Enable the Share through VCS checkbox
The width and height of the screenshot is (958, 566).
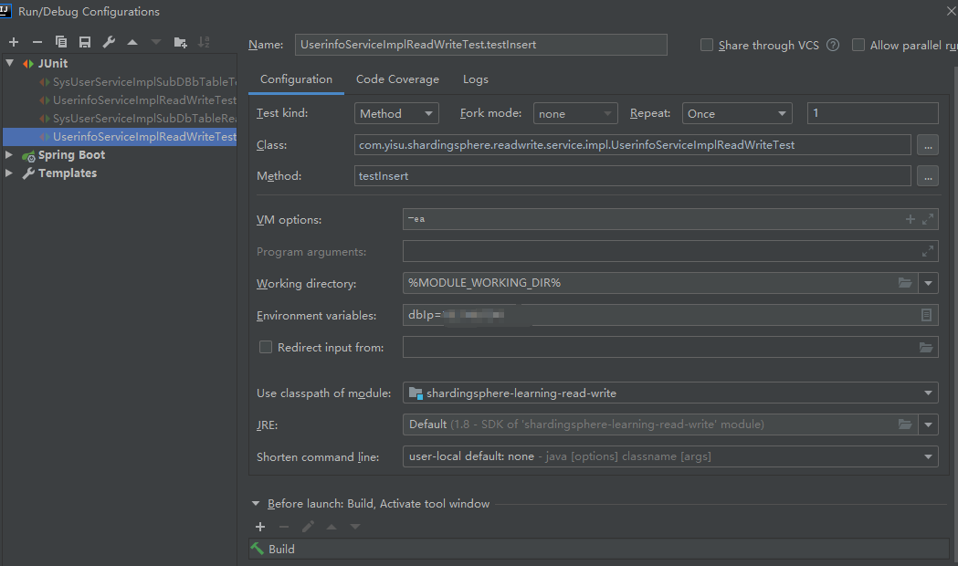[x=707, y=45]
